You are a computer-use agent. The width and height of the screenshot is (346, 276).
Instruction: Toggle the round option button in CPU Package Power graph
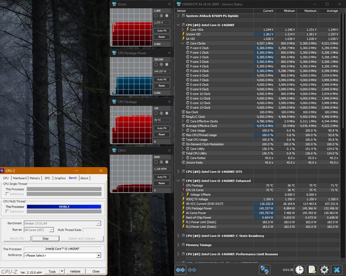pyautogui.click(x=156, y=64)
